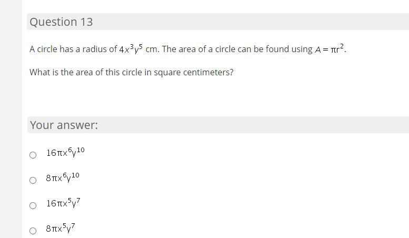This screenshot has width=409, height=238.
Task: Click the answer text 16πx⁶y¹⁰
Action: 65,153
